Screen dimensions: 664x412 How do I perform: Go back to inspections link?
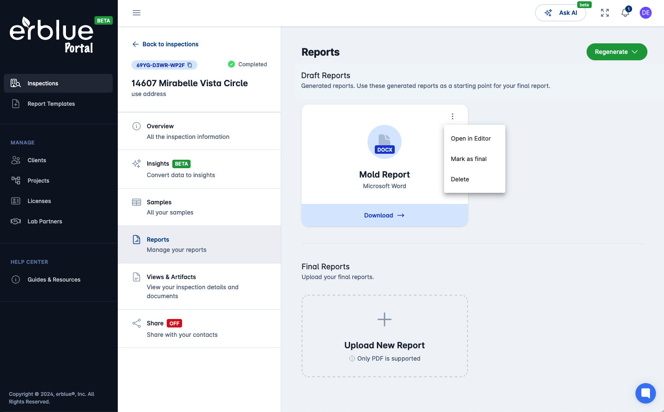point(165,44)
